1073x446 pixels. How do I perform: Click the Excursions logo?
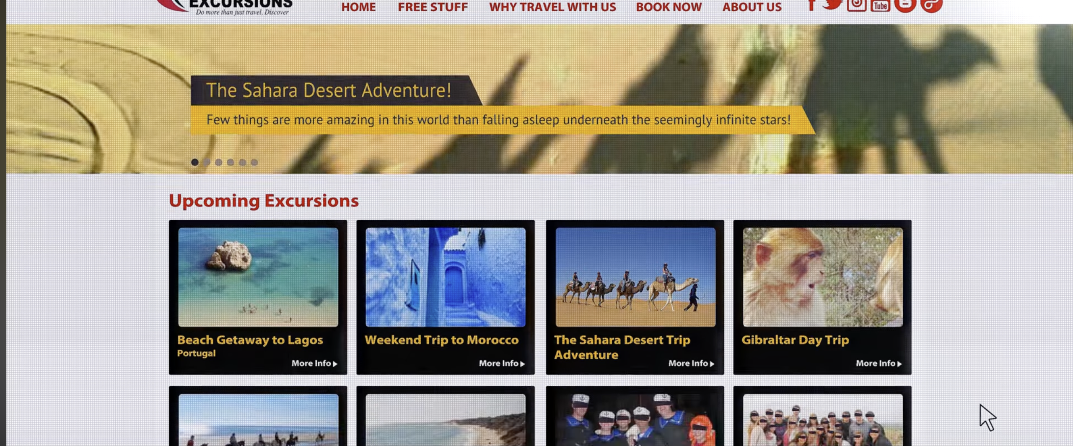(x=224, y=7)
